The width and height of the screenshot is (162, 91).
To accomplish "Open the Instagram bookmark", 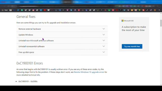I will click(x=33, y=10).
